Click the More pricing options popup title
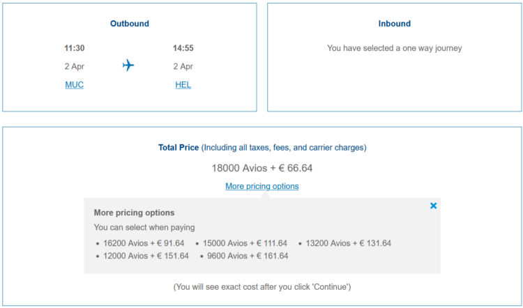This screenshot has height=308, width=523. 134,213
